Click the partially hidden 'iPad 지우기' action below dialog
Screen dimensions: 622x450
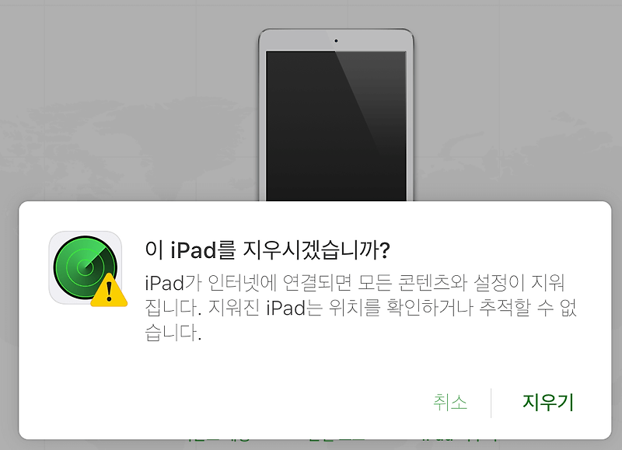pyautogui.click(x=460, y=440)
